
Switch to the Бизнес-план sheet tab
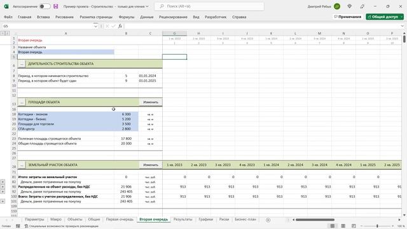click(x=245, y=219)
